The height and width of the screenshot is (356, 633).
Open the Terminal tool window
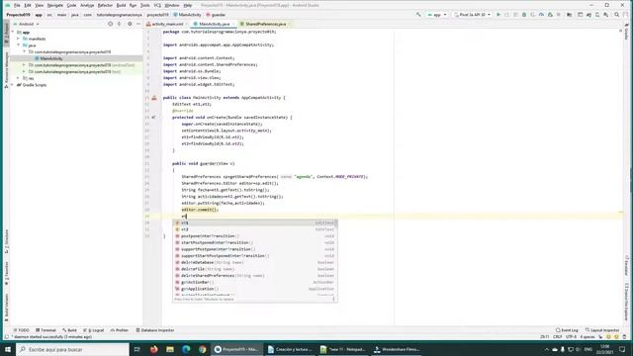coord(46,330)
